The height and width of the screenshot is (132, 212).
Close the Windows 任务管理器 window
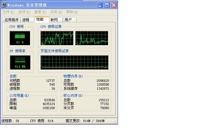114,5
